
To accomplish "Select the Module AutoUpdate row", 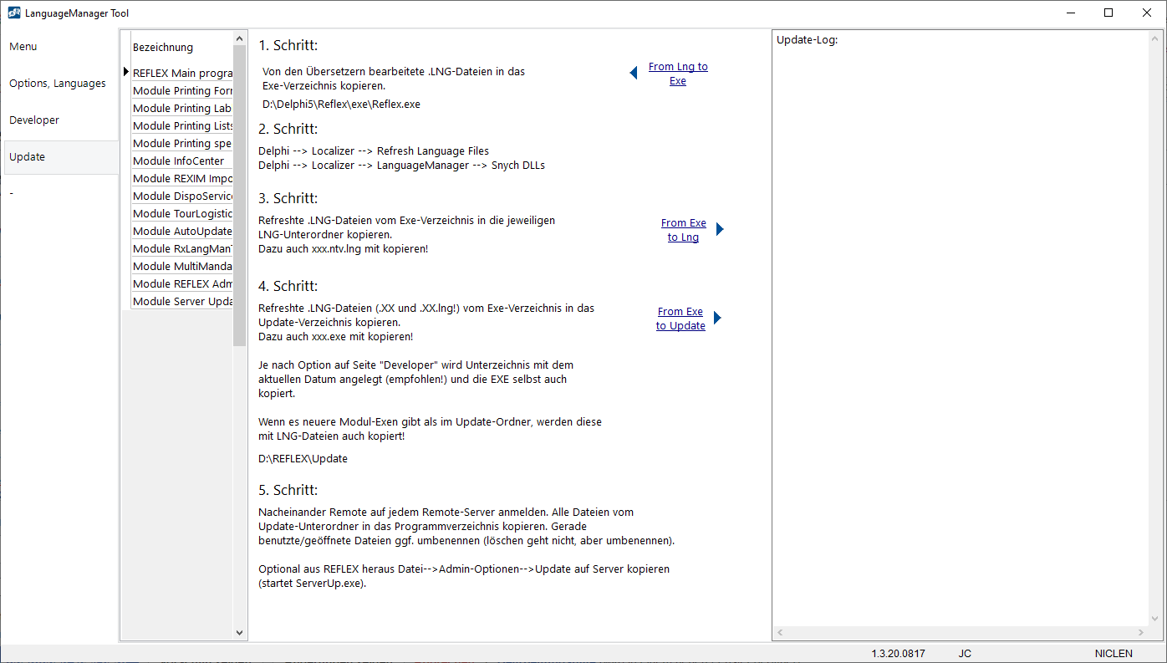I will pos(182,232).
